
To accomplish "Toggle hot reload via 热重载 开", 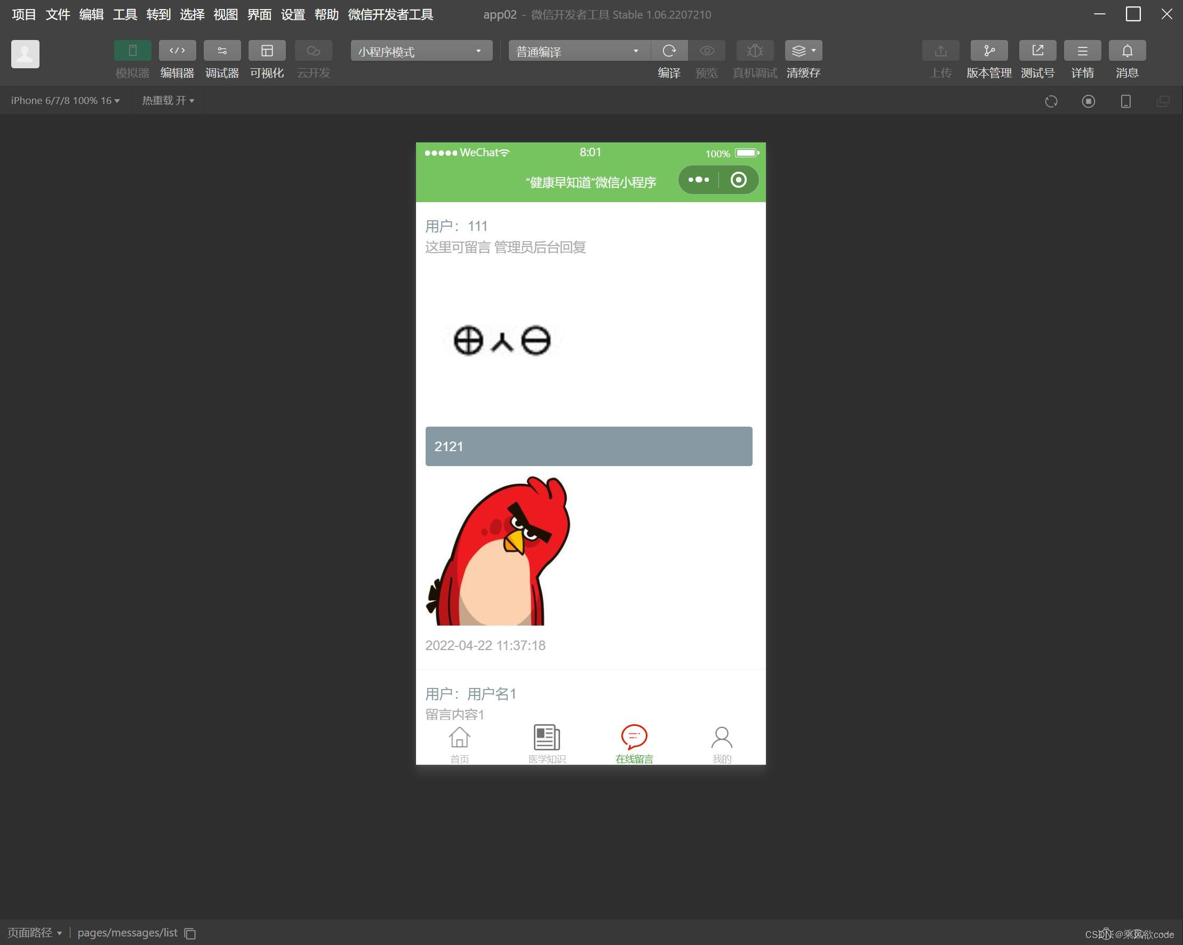I will coord(167,100).
